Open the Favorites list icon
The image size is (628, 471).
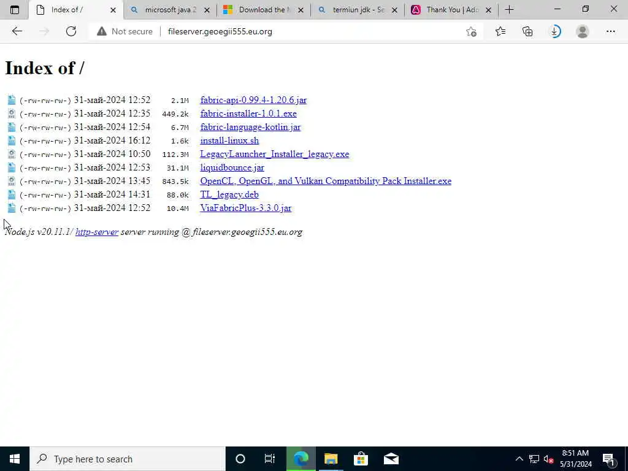point(500,31)
